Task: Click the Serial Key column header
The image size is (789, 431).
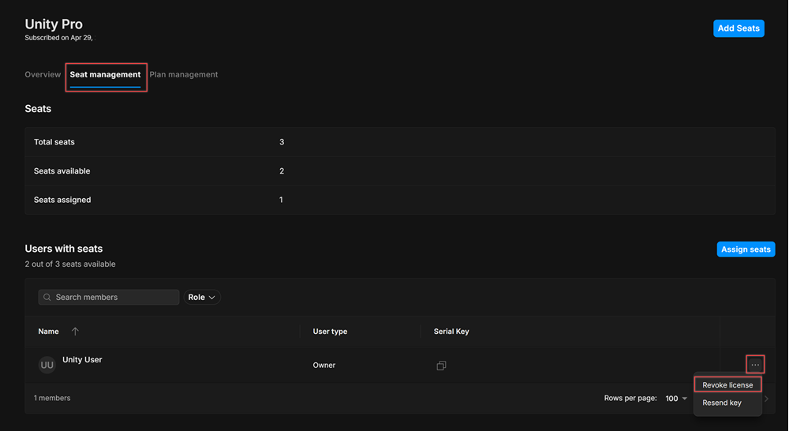Action: 451,332
